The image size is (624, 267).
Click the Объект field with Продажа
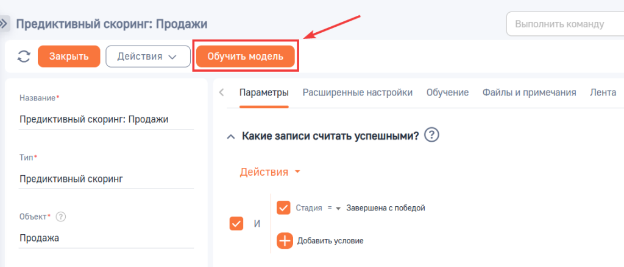click(106, 238)
